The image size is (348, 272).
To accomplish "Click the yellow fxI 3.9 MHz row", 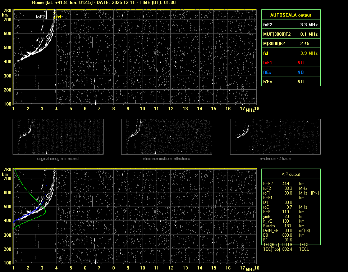I will click(x=290, y=53).
